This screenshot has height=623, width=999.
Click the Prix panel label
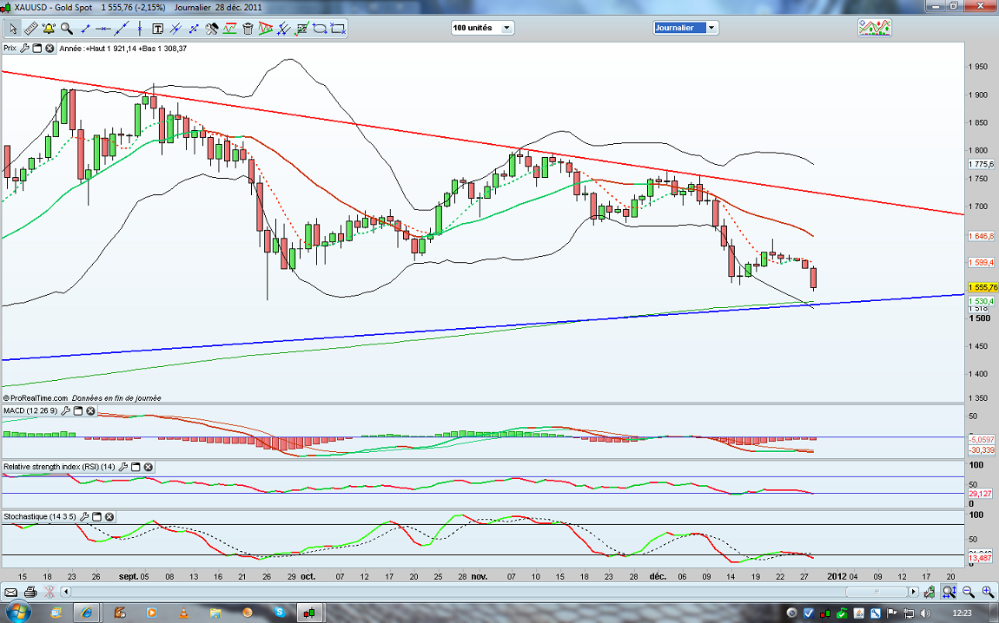(10, 49)
